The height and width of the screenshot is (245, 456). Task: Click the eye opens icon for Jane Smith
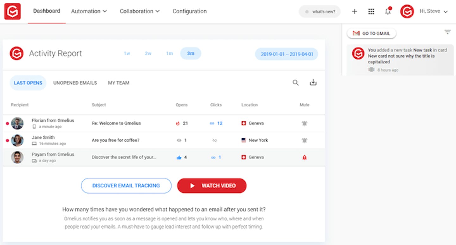(x=179, y=140)
